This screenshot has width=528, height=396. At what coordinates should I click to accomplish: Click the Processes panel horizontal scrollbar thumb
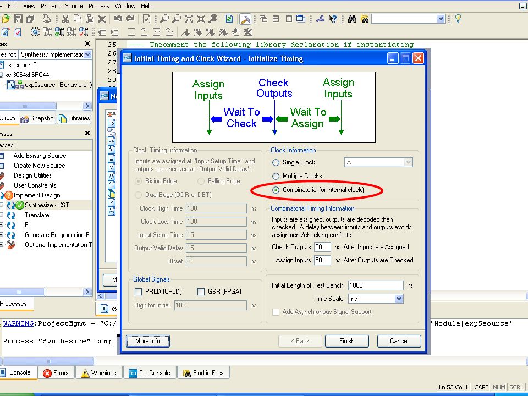point(22,291)
